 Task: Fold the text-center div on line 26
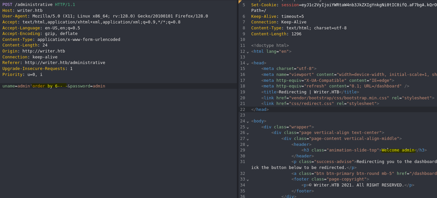(247, 133)
